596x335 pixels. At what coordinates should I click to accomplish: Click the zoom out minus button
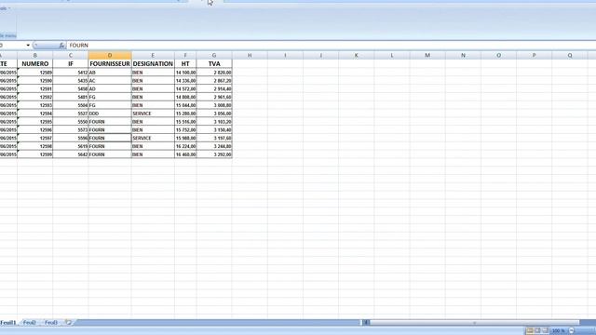click(572, 331)
